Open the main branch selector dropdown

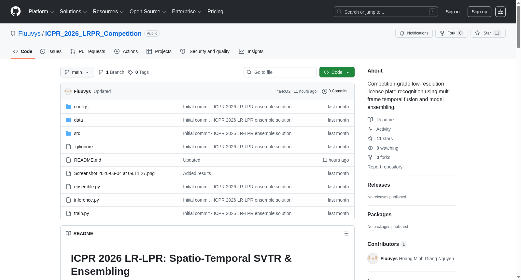coord(77,72)
